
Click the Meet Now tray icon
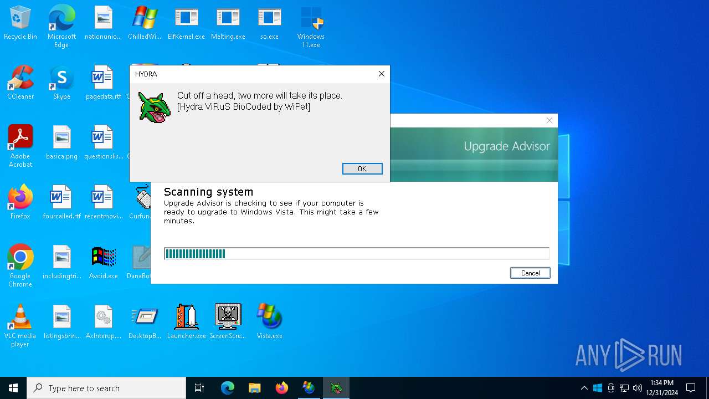click(611, 388)
